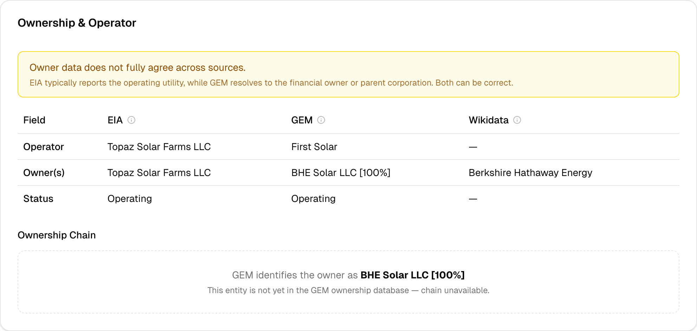
Task: Open the First Solar operator entry
Action: click(x=314, y=147)
